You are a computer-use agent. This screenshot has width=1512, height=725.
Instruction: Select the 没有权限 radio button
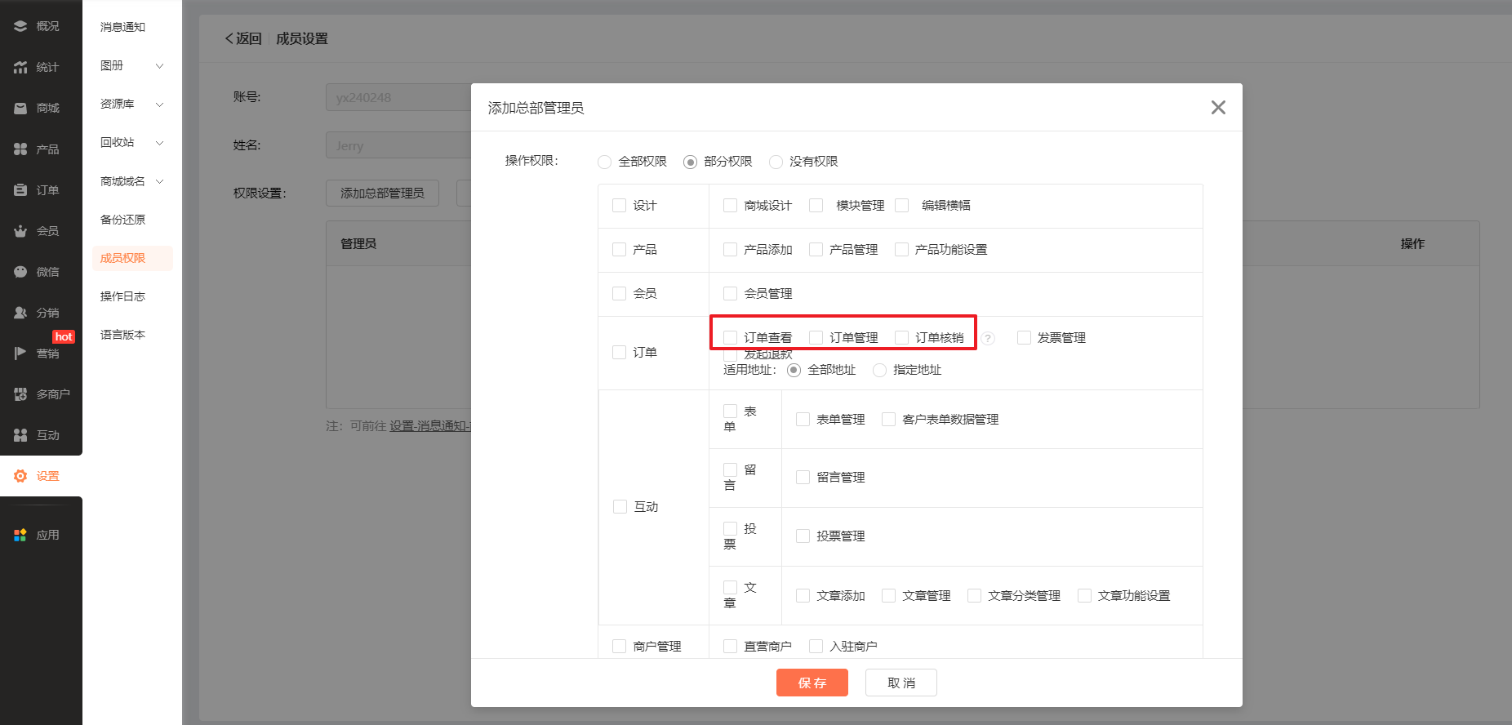click(x=776, y=162)
